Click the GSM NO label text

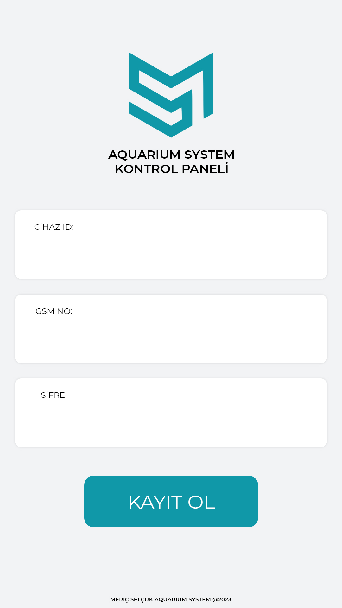coord(54,311)
